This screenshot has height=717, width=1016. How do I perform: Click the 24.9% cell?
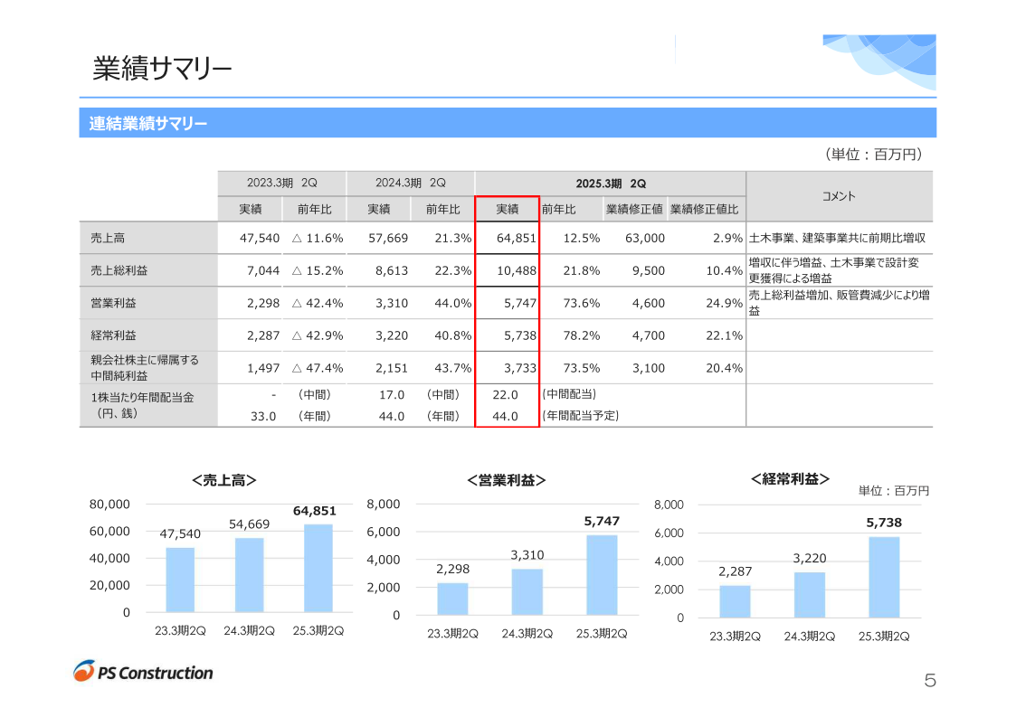click(x=725, y=303)
